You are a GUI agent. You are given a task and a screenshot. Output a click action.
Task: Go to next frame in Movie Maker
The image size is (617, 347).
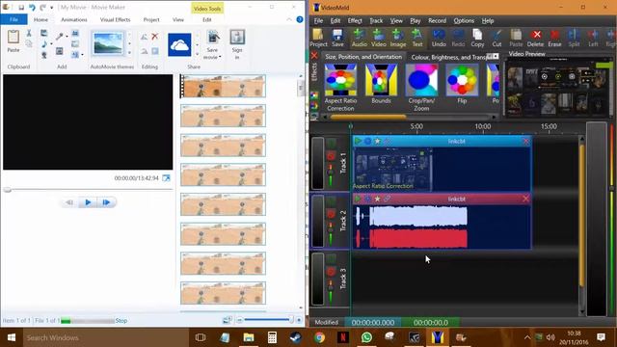(106, 202)
